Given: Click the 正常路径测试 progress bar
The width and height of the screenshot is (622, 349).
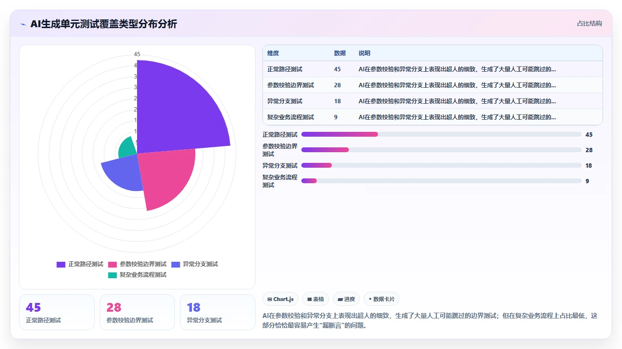Looking at the screenshot, I should pos(441,134).
